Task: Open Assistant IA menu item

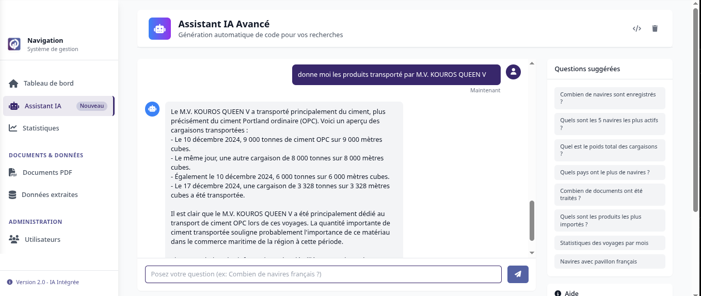Action: [x=58, y=106]
